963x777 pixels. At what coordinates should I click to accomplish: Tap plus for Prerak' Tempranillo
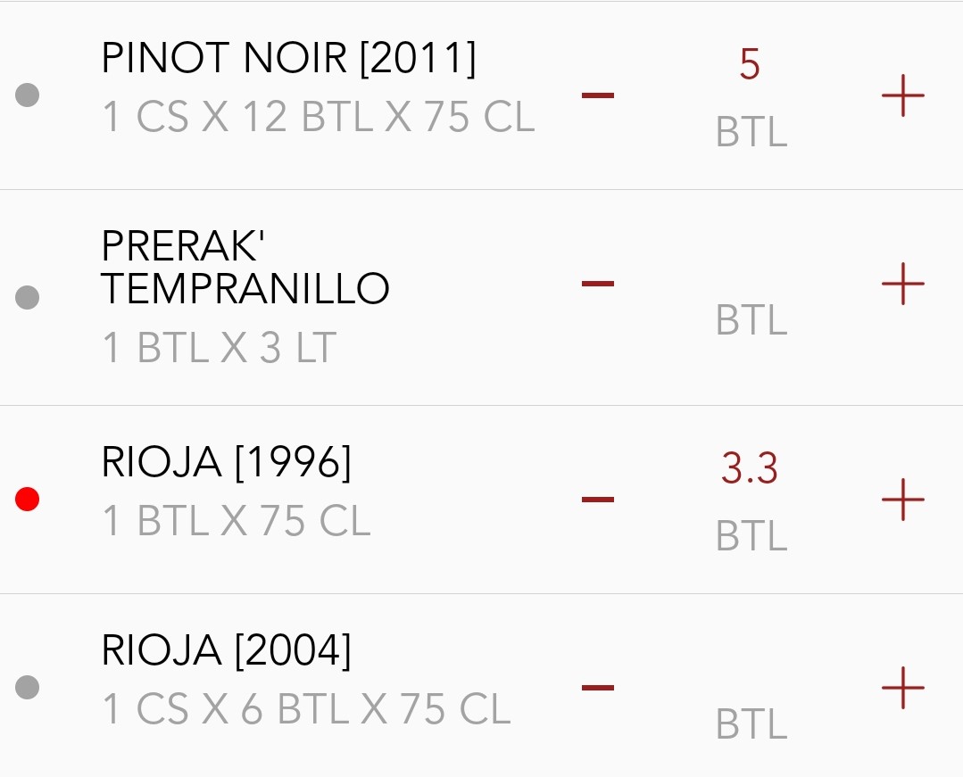point(902,284)
